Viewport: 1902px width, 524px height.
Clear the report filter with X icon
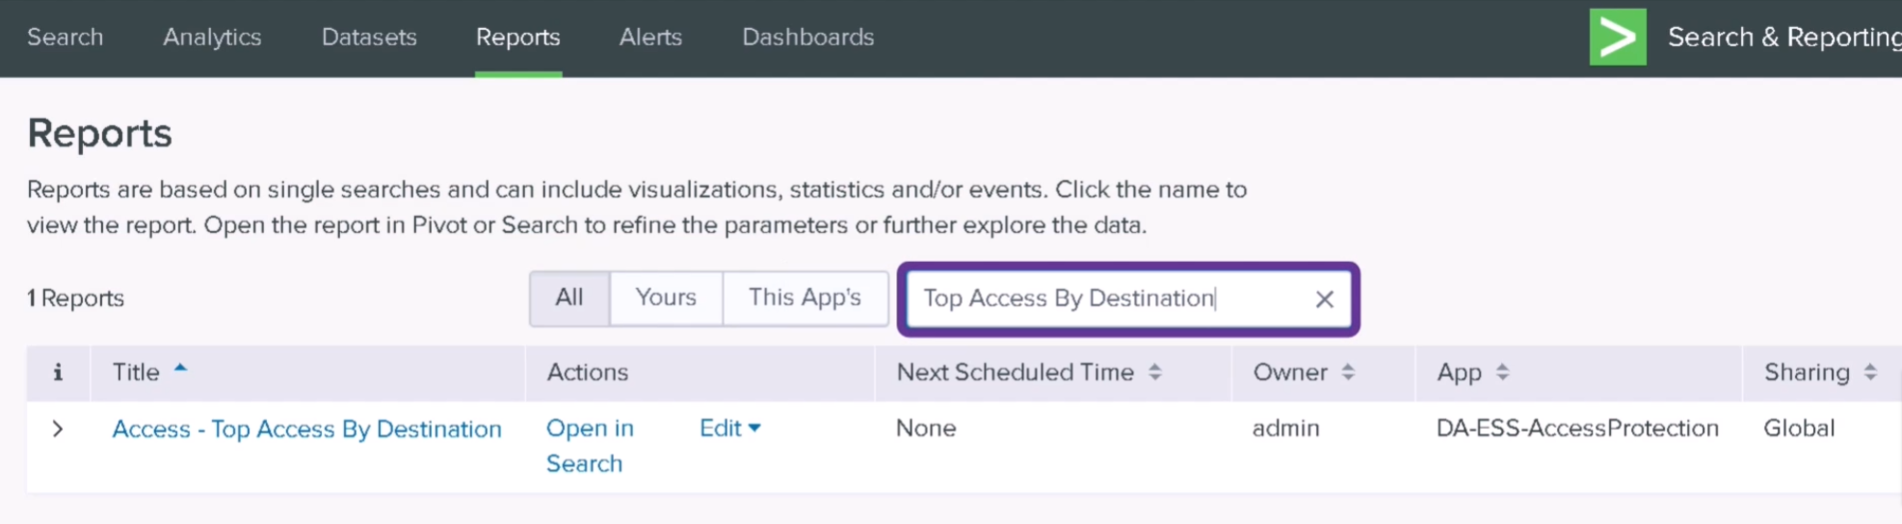[x=1324, y=300]
